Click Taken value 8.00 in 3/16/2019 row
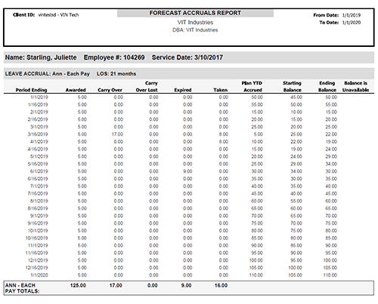The image size is (378, 304). coord(224,134)
